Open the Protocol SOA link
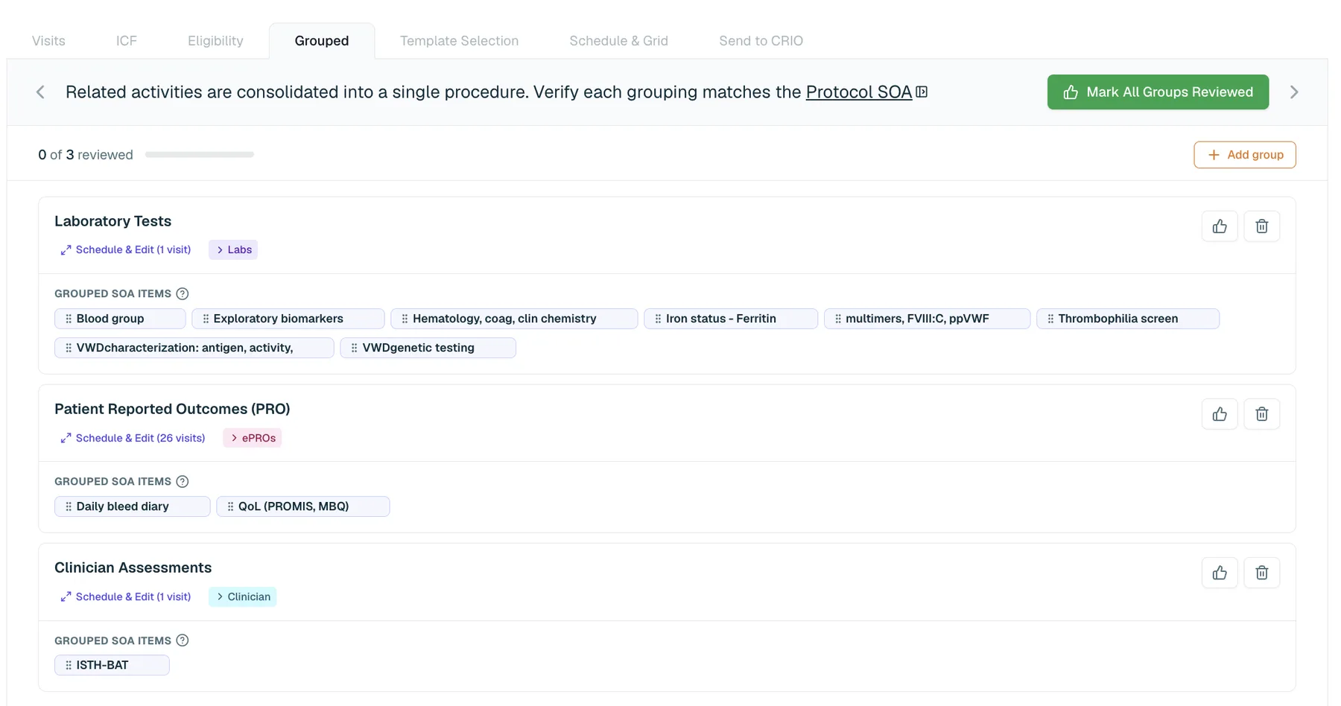This screenshot has width=1341, height=706. coord(859,92)
